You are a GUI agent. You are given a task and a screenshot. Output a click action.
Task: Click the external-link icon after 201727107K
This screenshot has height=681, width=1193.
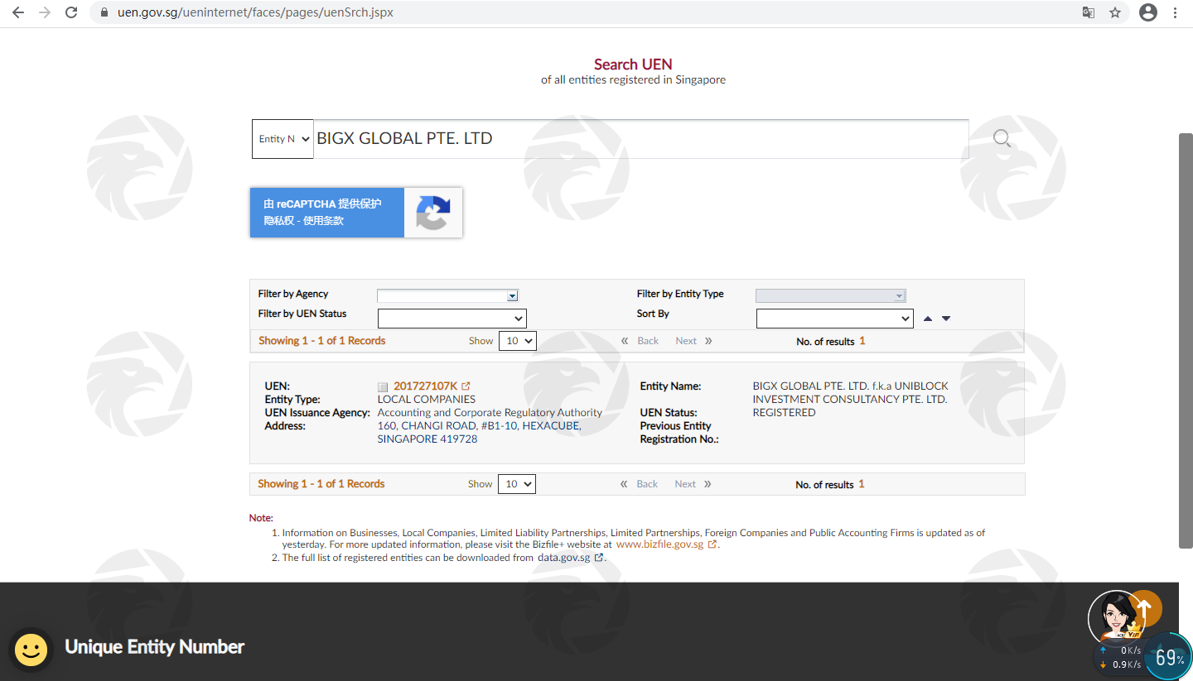pos(466,386)
